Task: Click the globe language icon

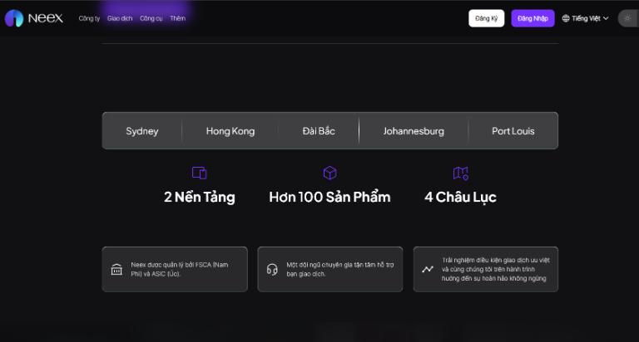Action: pyautogui.click(x=566, y=18)
